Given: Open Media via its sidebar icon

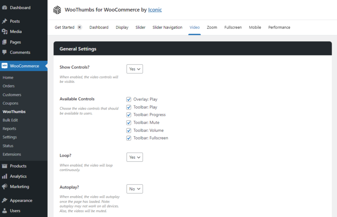Looking at the screenshot, I should 5,32.
